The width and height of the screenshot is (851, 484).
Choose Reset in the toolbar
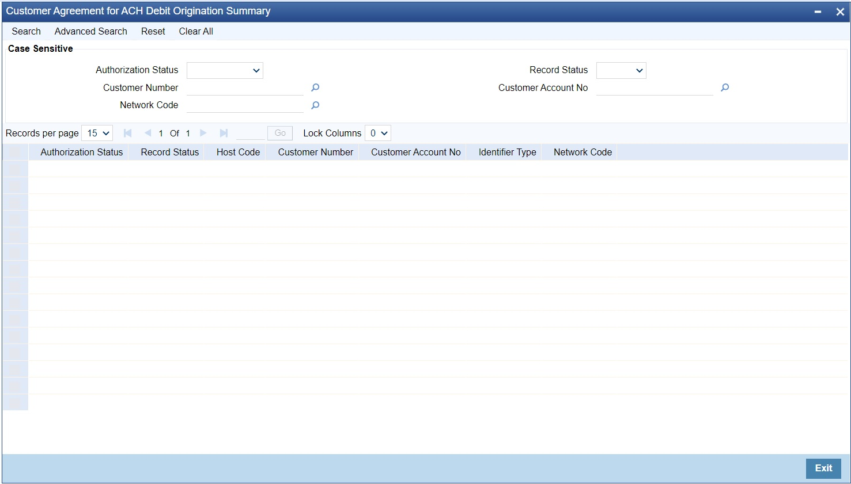(153, 31)
